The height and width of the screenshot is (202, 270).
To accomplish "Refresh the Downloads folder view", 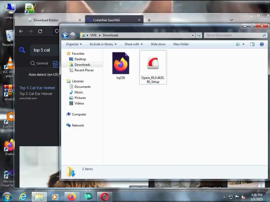I will [199, 36].
